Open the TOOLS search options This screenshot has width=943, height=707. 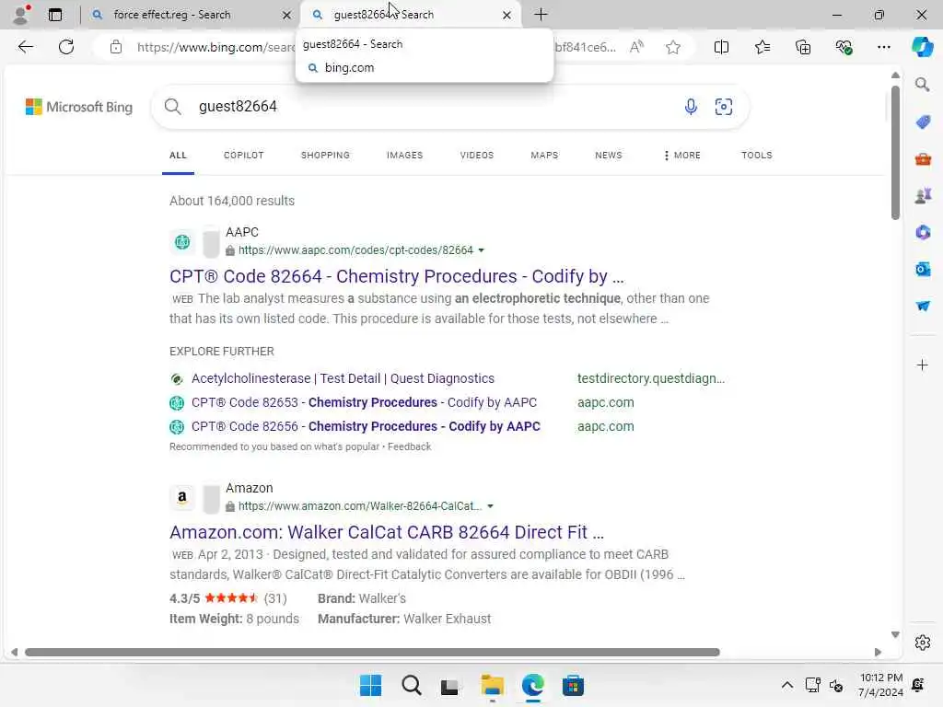[757, 155]
